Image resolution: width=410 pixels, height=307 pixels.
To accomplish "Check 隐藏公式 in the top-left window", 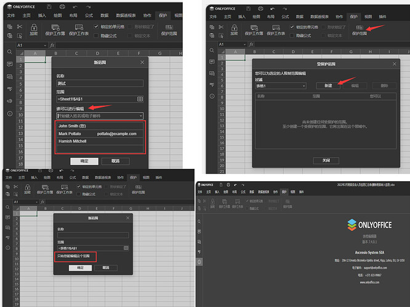I will pos(96,36).
